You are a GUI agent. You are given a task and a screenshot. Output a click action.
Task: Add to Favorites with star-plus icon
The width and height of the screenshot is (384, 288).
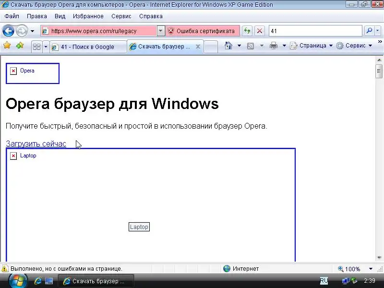click(20, 45)
